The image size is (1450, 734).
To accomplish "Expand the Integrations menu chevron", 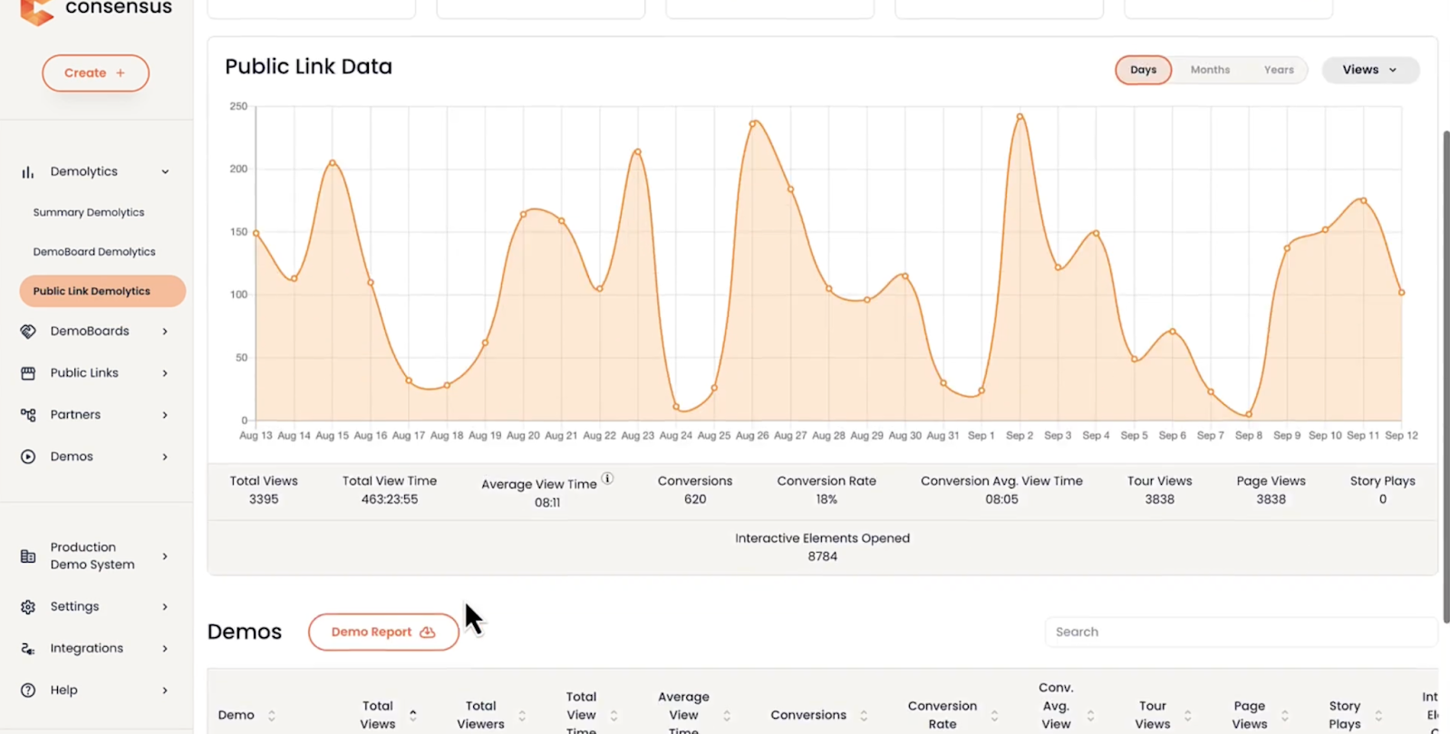I will 165,649.
